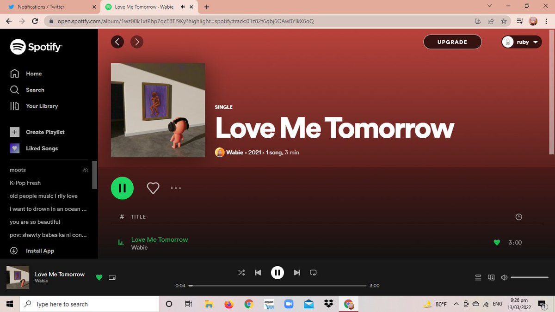Click the install app icon in address bar

click(x=478, y=21)
